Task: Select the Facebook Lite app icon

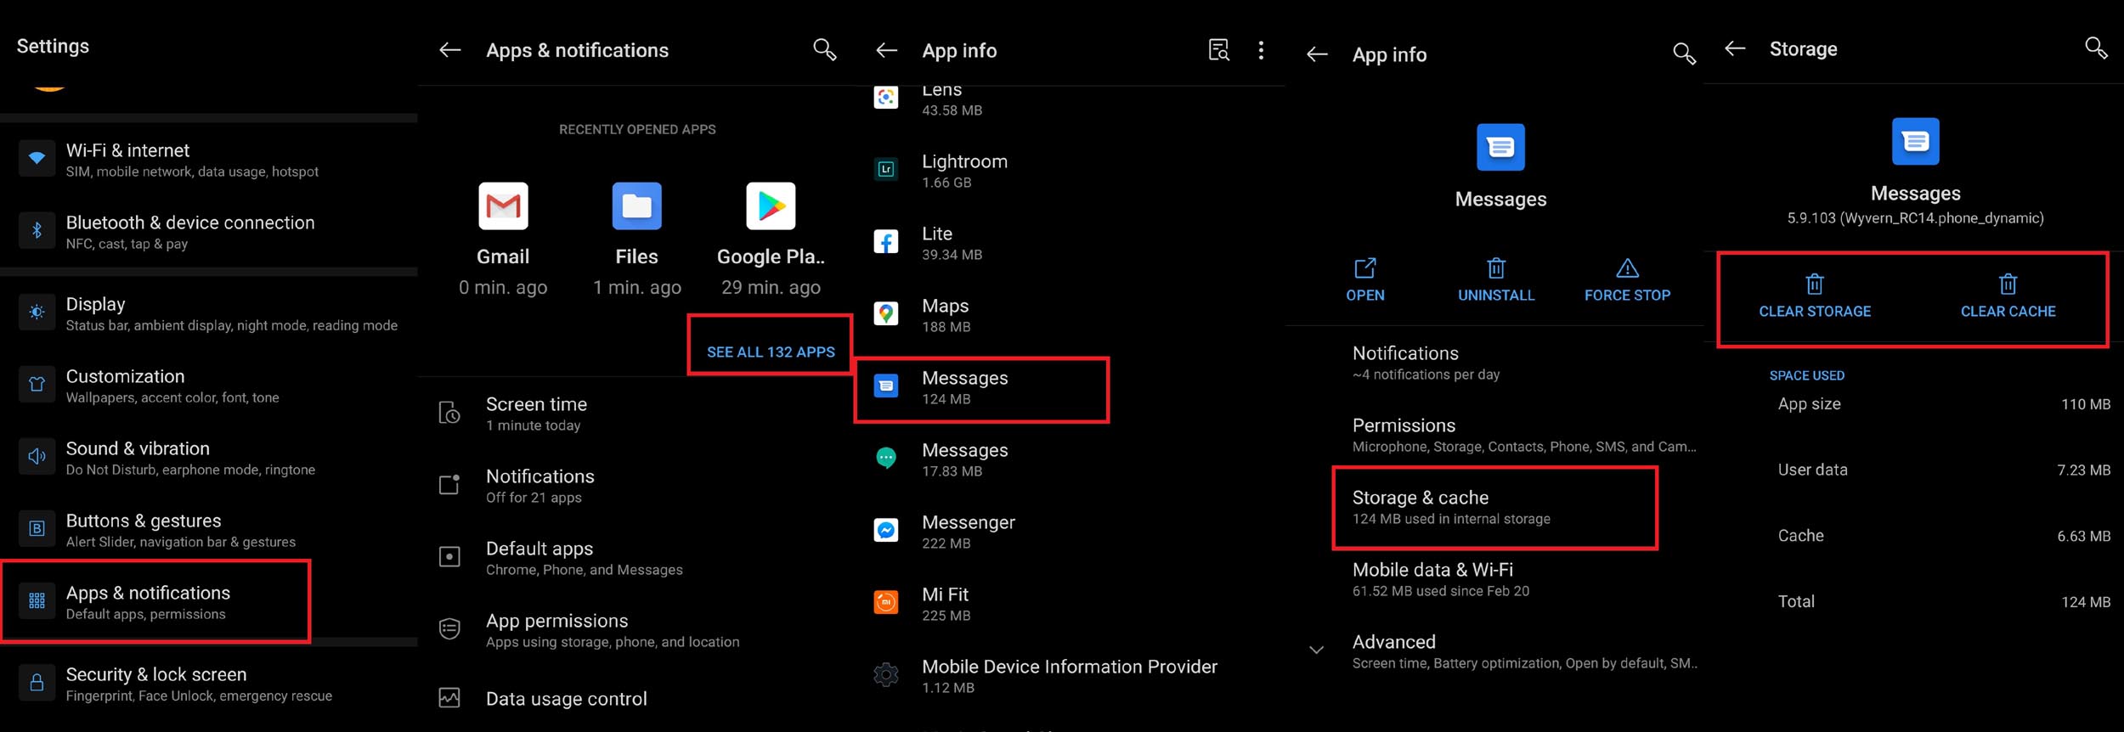Action: tap(886, 242)
